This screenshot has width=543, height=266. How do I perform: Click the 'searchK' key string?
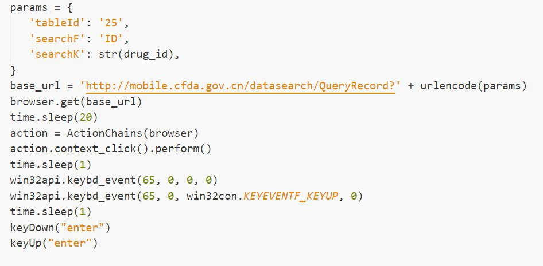(57, 54)
